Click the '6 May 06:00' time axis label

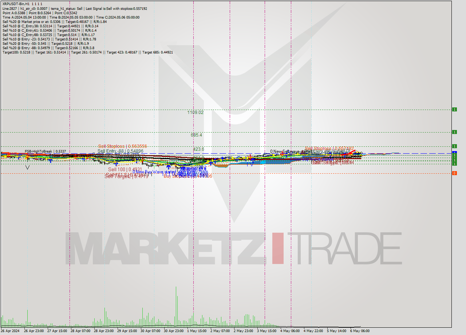360,331
